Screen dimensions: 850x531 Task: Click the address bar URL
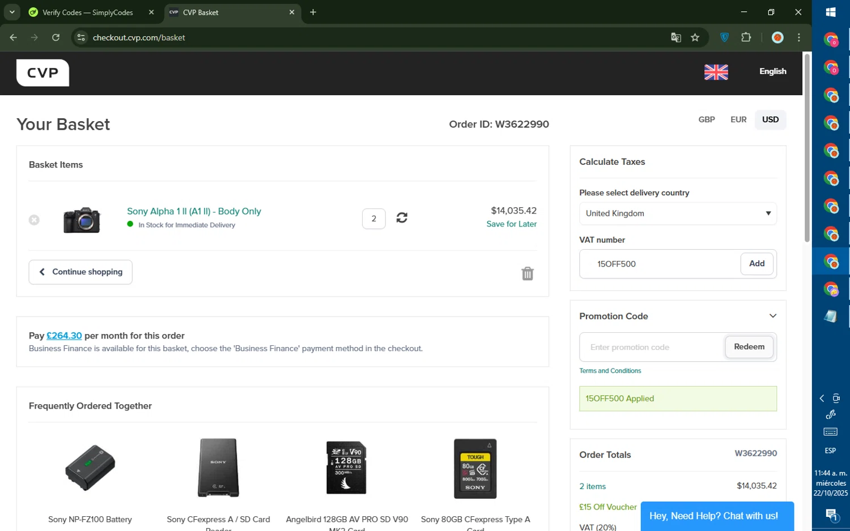pyautogui.click(x=139, y=38)
